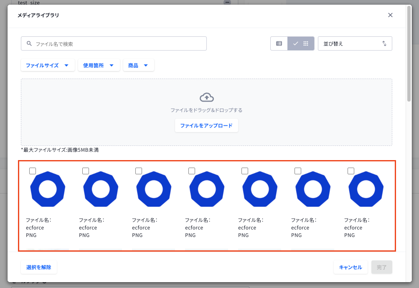This screenshot has height=288, width=419.
Task: Click 選択を解除 to clear selection
Action: [x=39, y=267]
